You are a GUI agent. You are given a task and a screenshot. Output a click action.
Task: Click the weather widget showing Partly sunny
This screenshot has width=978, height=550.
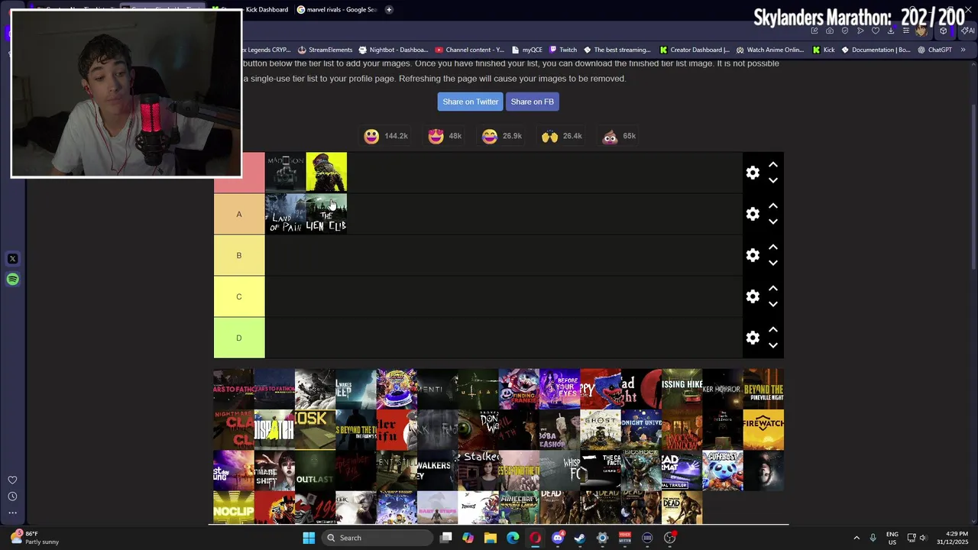pyautogui.click(x=36, y=538)
